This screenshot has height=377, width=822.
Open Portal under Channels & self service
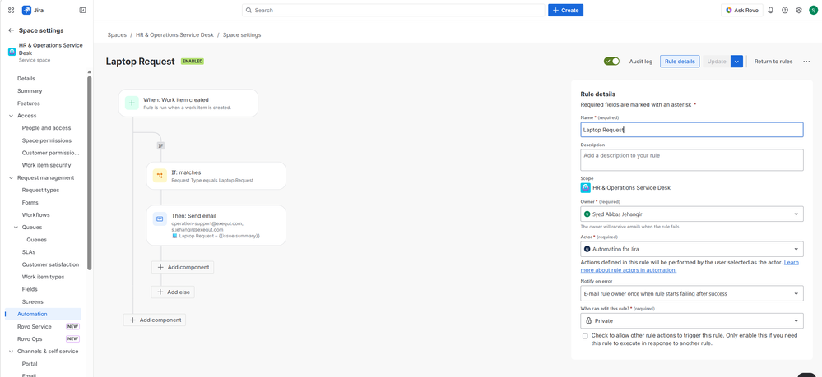click(x=30, y=364)
